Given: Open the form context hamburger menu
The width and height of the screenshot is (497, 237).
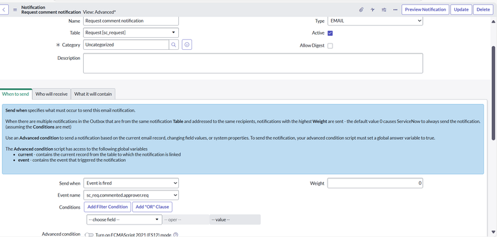Looking at the screenshot, I should click(15, 10).
